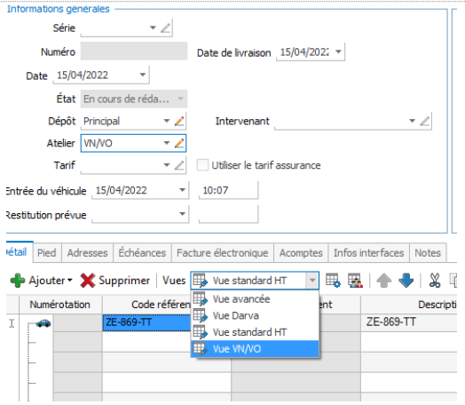Open the Intervenant dropdown arrow
The image size is (465, 405).
[412, 121]
